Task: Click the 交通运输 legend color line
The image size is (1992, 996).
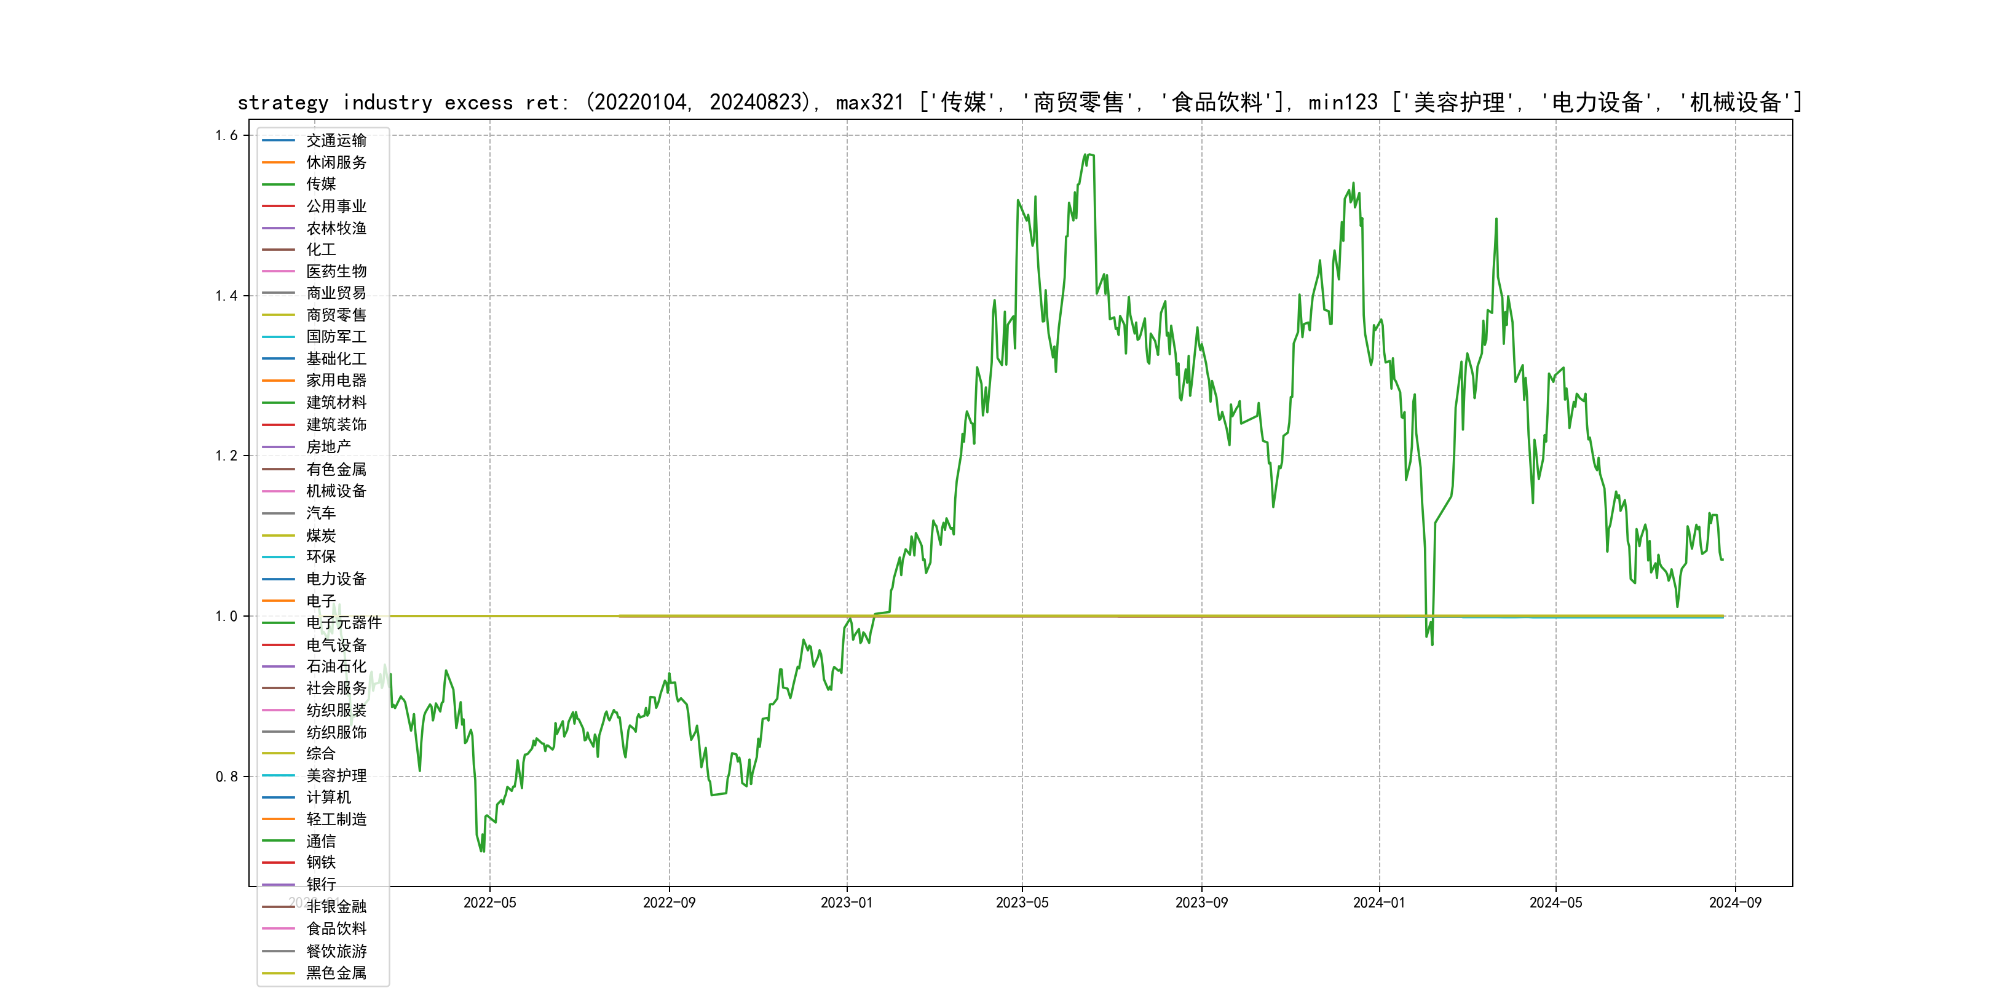Action: (279, 141)
